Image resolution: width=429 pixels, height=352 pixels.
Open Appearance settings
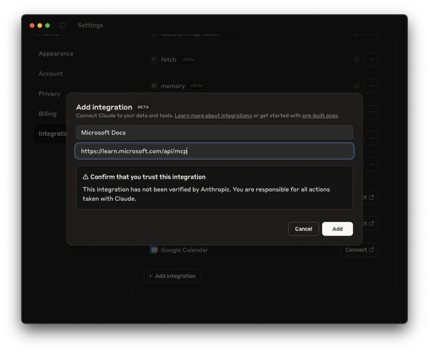56,54
